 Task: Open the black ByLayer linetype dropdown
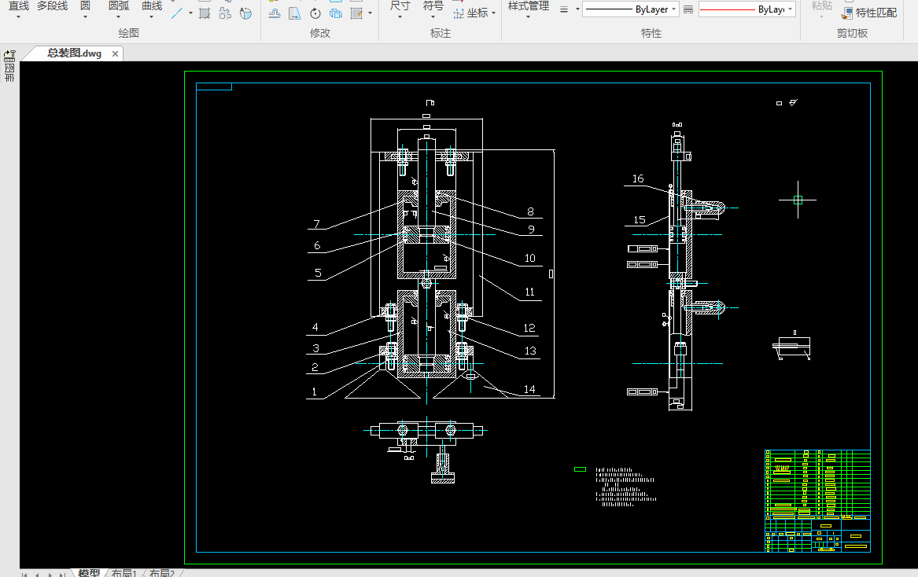pos(674,9)
